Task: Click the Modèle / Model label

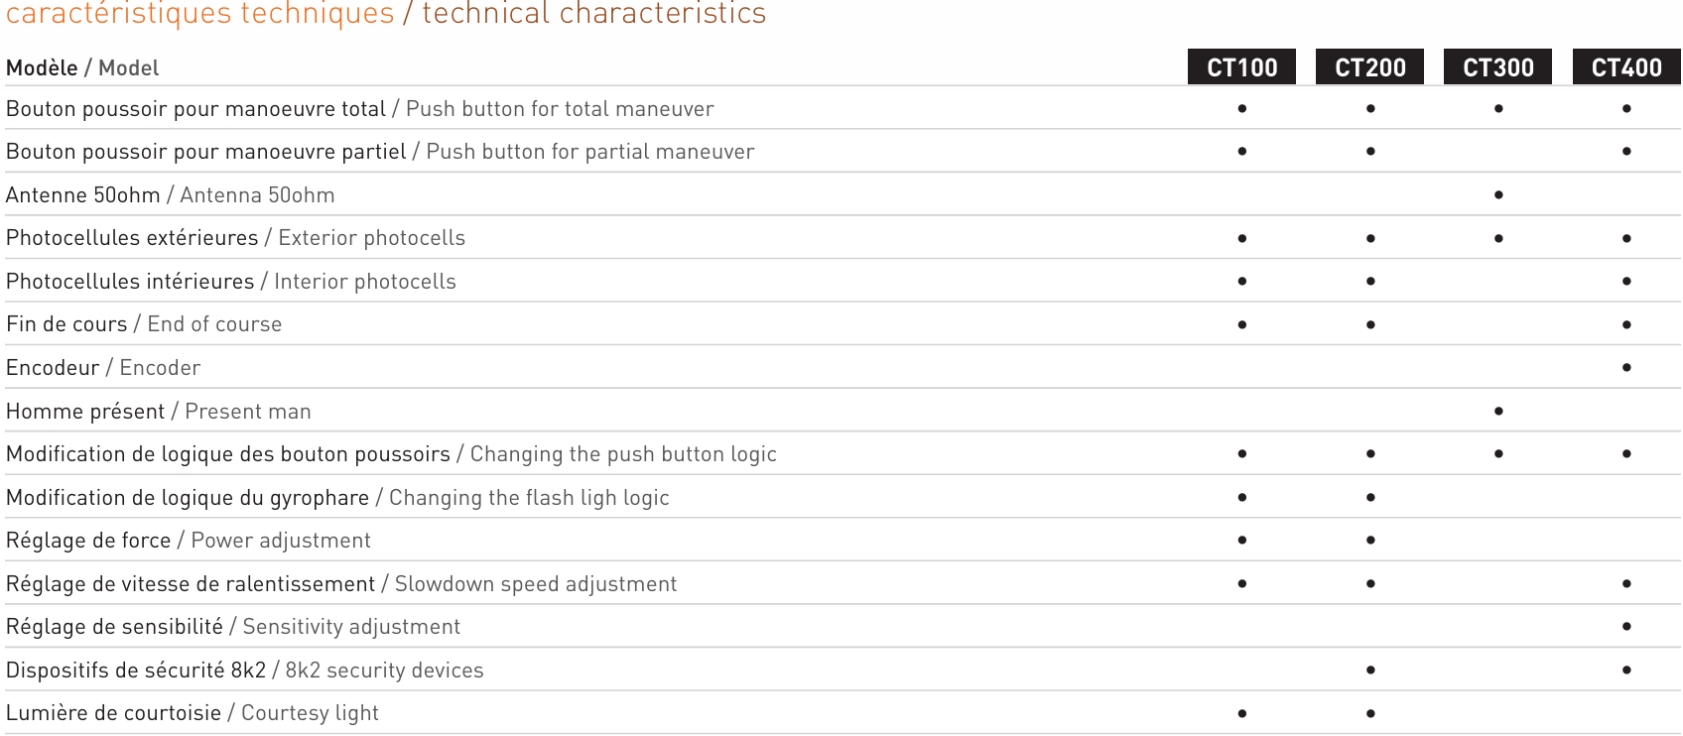Action: [x=82, y=67]
